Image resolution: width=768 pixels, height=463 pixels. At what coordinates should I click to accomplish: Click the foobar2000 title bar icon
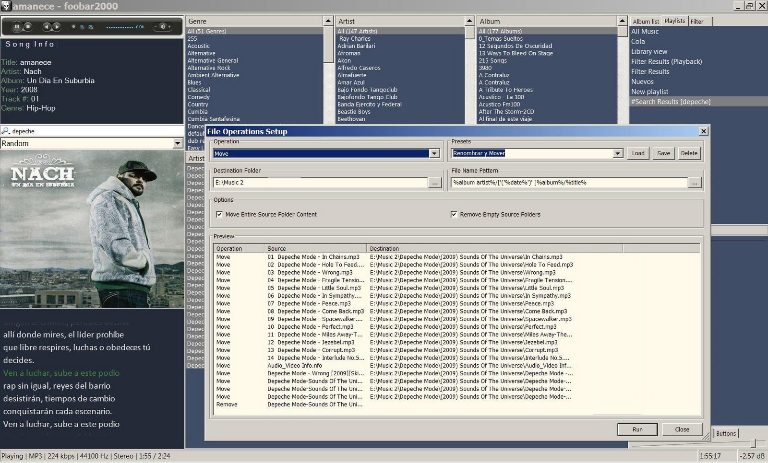coord(6,6)
